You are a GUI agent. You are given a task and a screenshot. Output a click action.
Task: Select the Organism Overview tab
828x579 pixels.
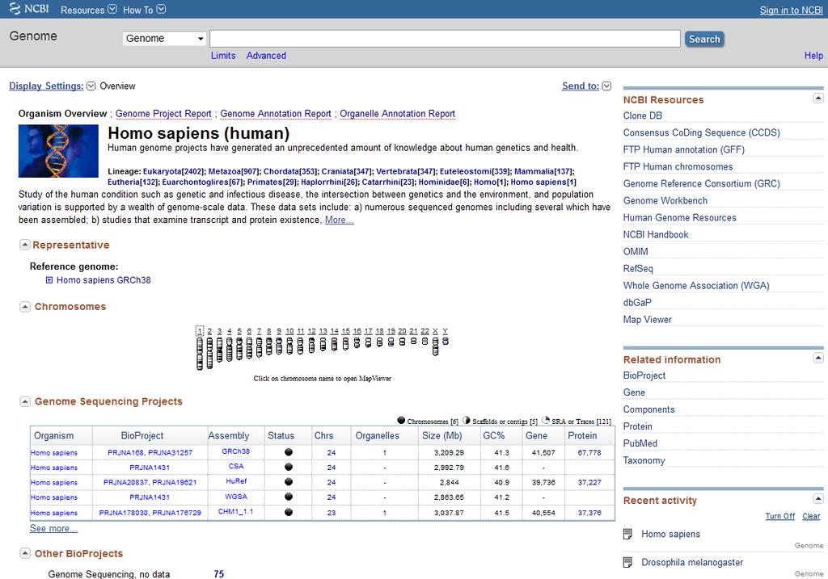pyautogui.click(x=62, y=113)
